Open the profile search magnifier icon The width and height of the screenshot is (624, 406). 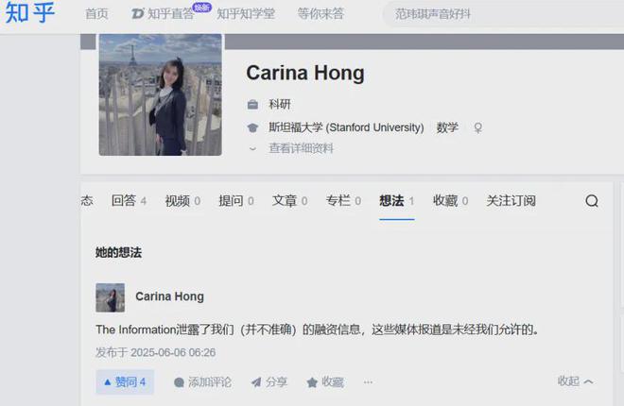click(x=591, y=201)
